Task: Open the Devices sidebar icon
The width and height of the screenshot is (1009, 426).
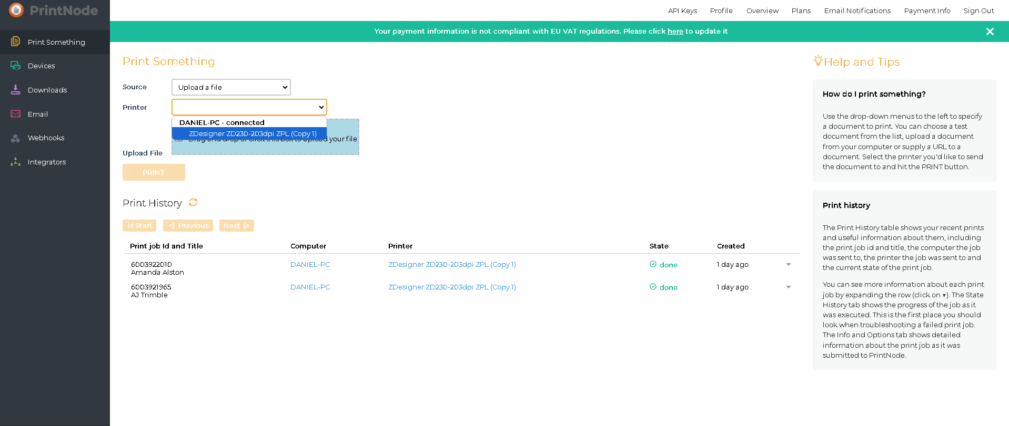Action: 16,66
